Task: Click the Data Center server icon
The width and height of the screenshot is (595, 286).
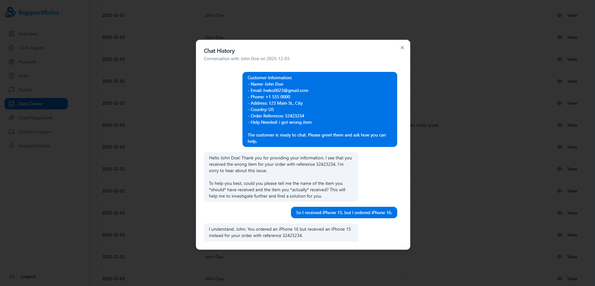Action: tap(12, 103)
